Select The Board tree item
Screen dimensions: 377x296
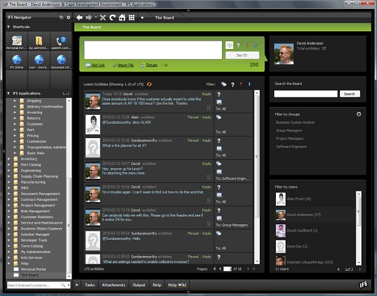click(29, 275)
